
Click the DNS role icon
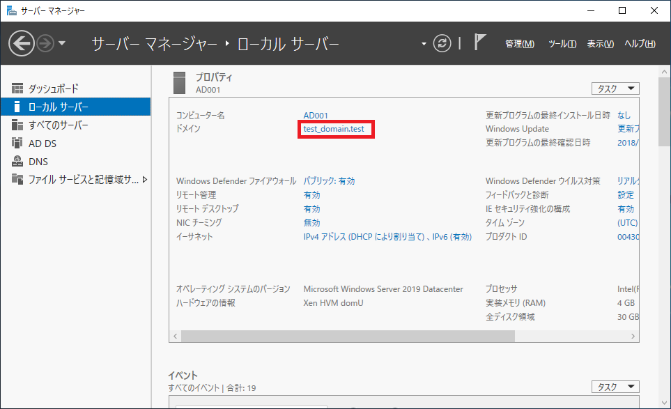pos(17,161)
